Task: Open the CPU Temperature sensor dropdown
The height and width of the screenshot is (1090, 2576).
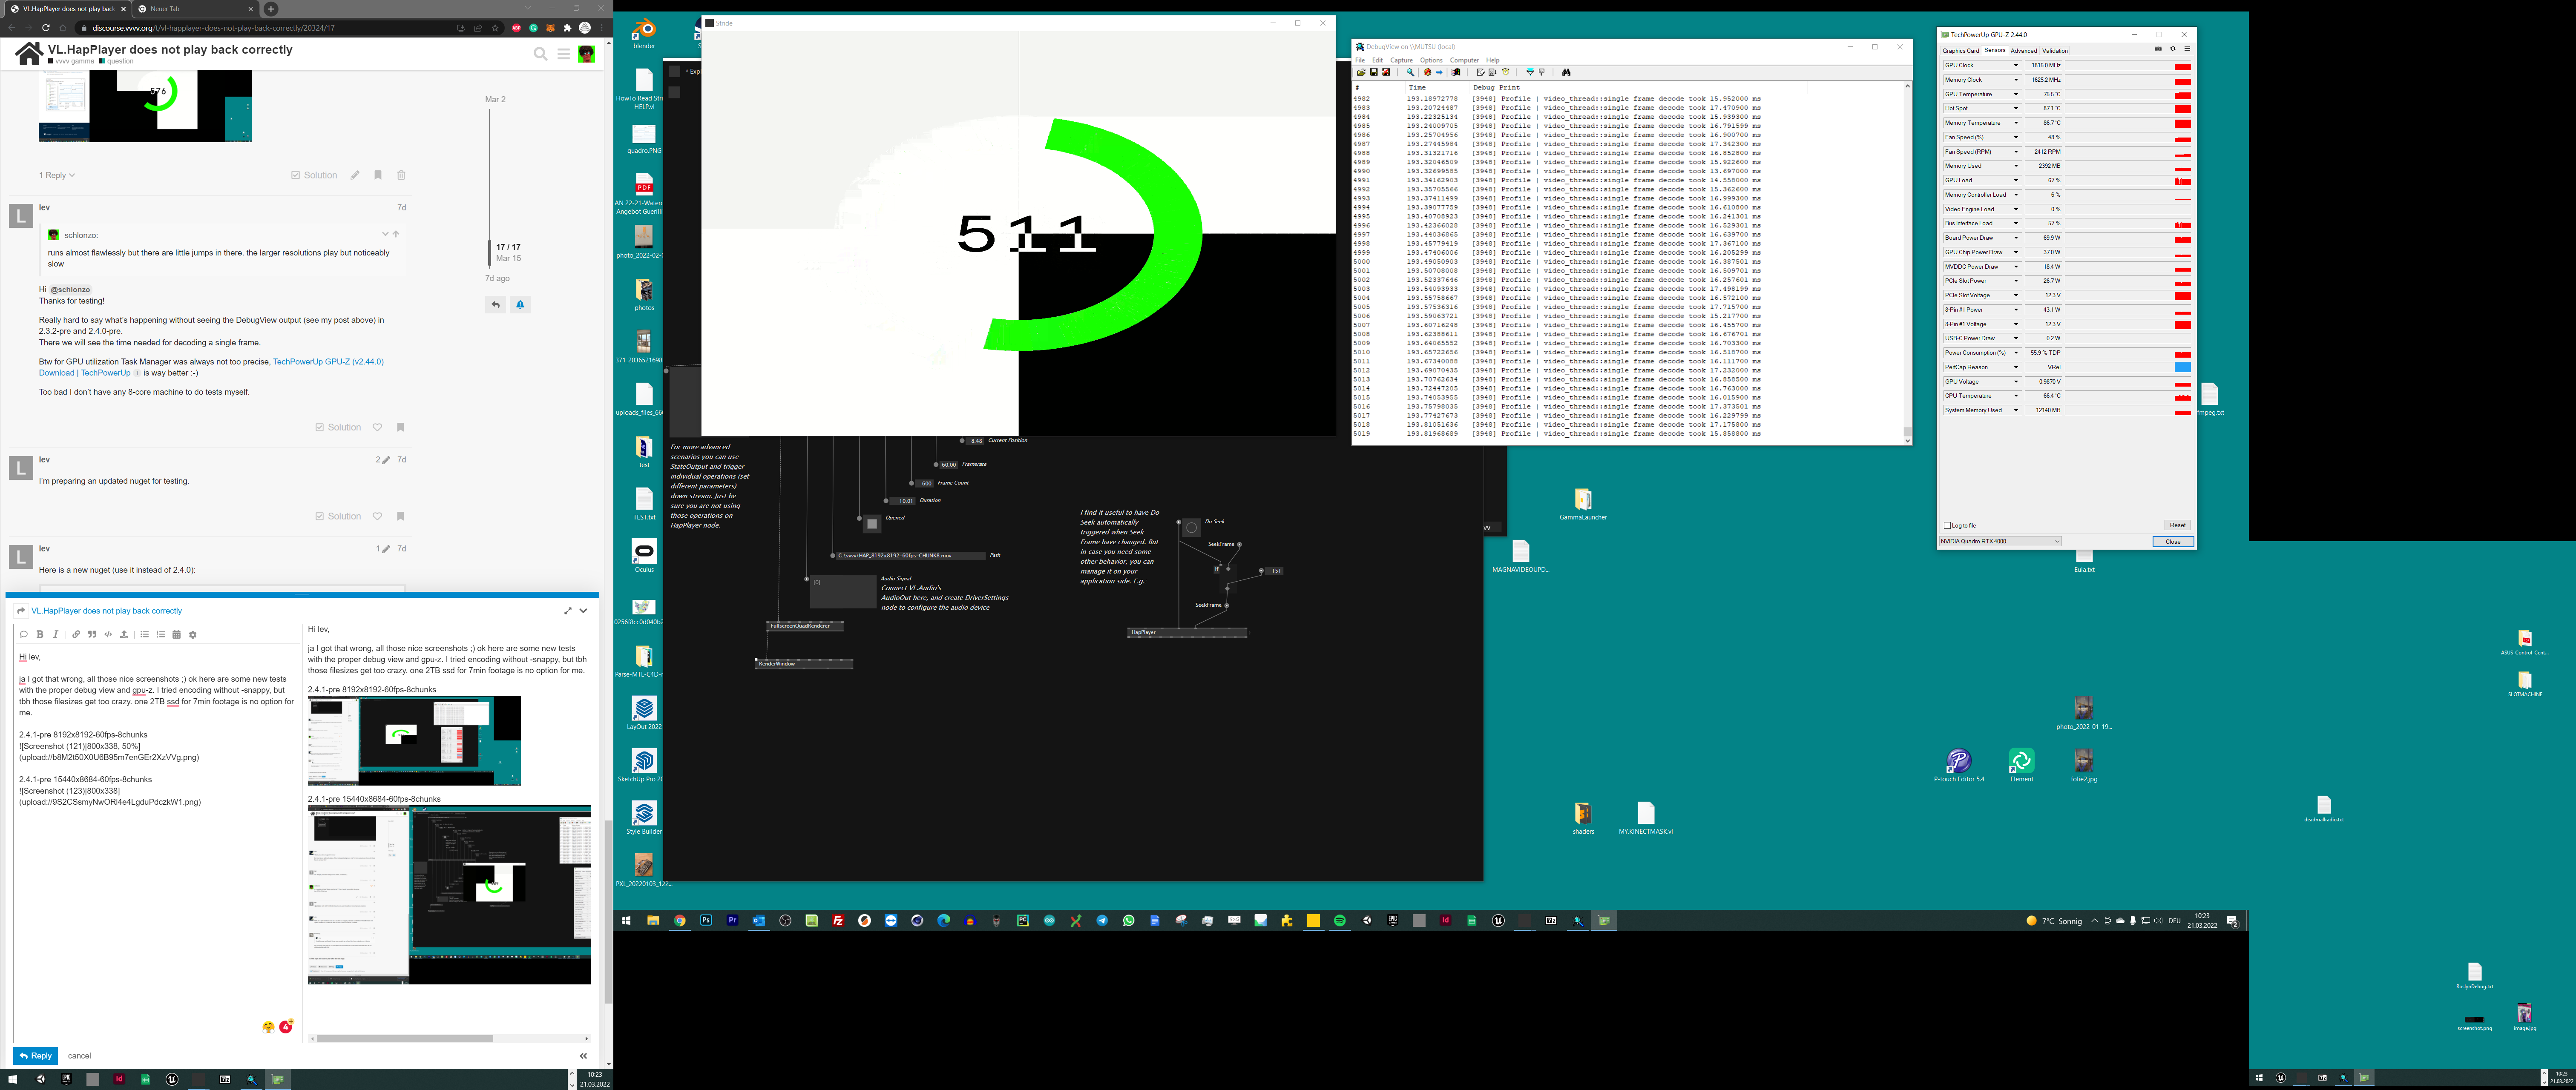Action: pos(2016,396)
